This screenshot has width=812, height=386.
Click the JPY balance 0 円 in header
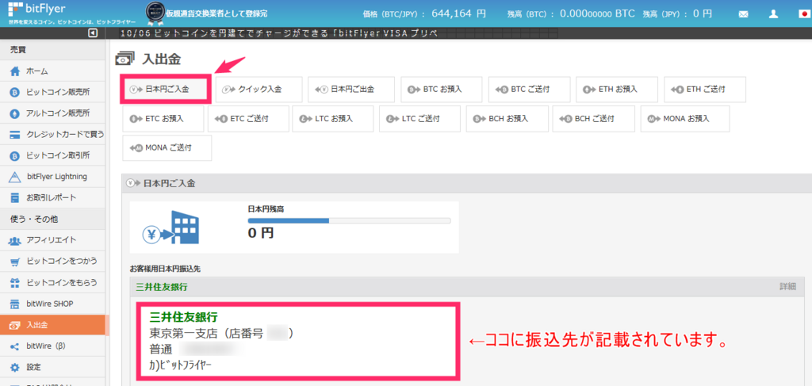703,13
